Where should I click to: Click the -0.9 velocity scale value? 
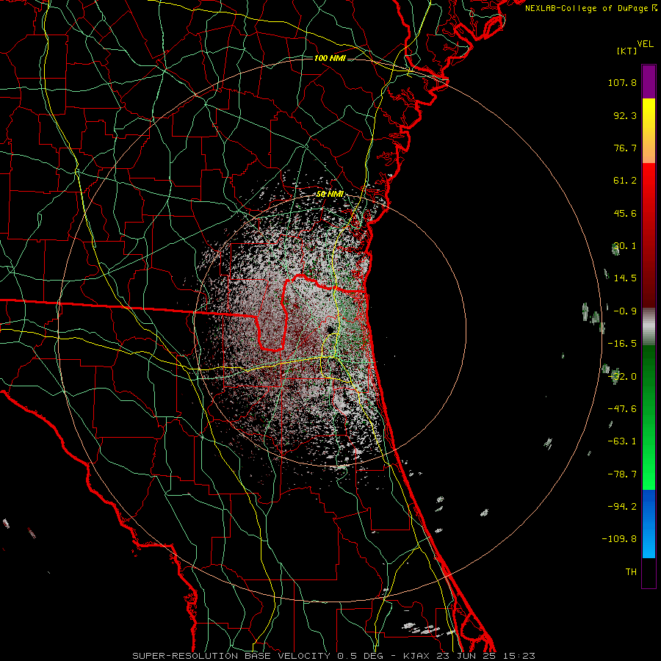tap(625, 311)
